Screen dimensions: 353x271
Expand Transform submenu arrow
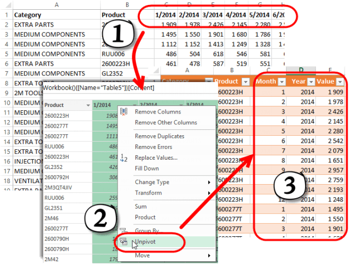(209, 193)
